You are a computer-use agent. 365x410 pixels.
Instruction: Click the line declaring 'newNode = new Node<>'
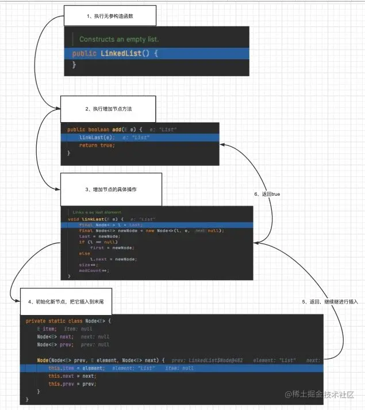pyautogui.click(x=151, y=230)
